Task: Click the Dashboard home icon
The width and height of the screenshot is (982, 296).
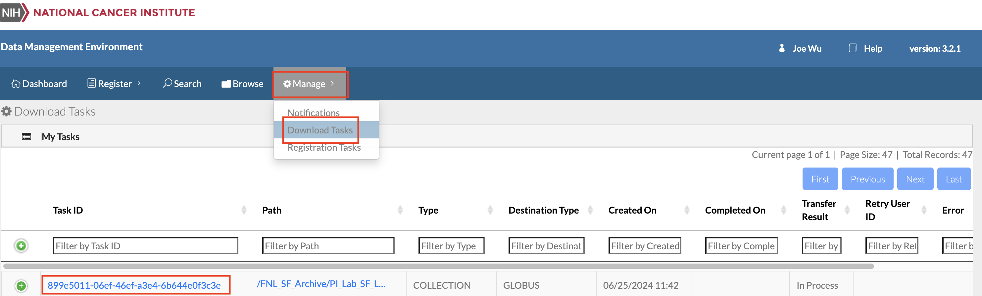Action: coord(16,83)
